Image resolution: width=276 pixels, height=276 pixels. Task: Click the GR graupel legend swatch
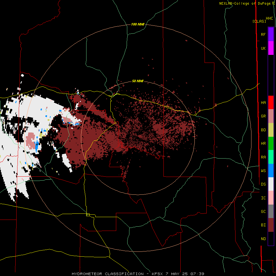(x=271, y=116)
